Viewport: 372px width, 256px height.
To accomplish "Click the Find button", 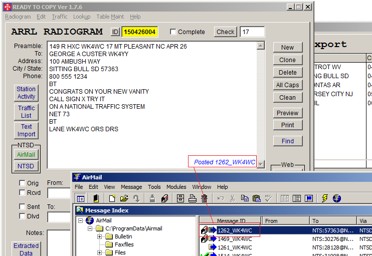I will (288, 141).
